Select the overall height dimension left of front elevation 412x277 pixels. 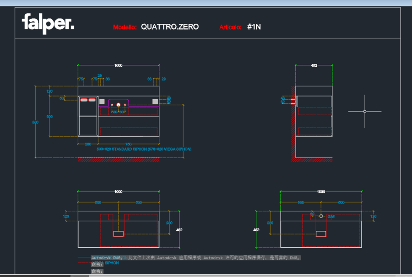35,122
